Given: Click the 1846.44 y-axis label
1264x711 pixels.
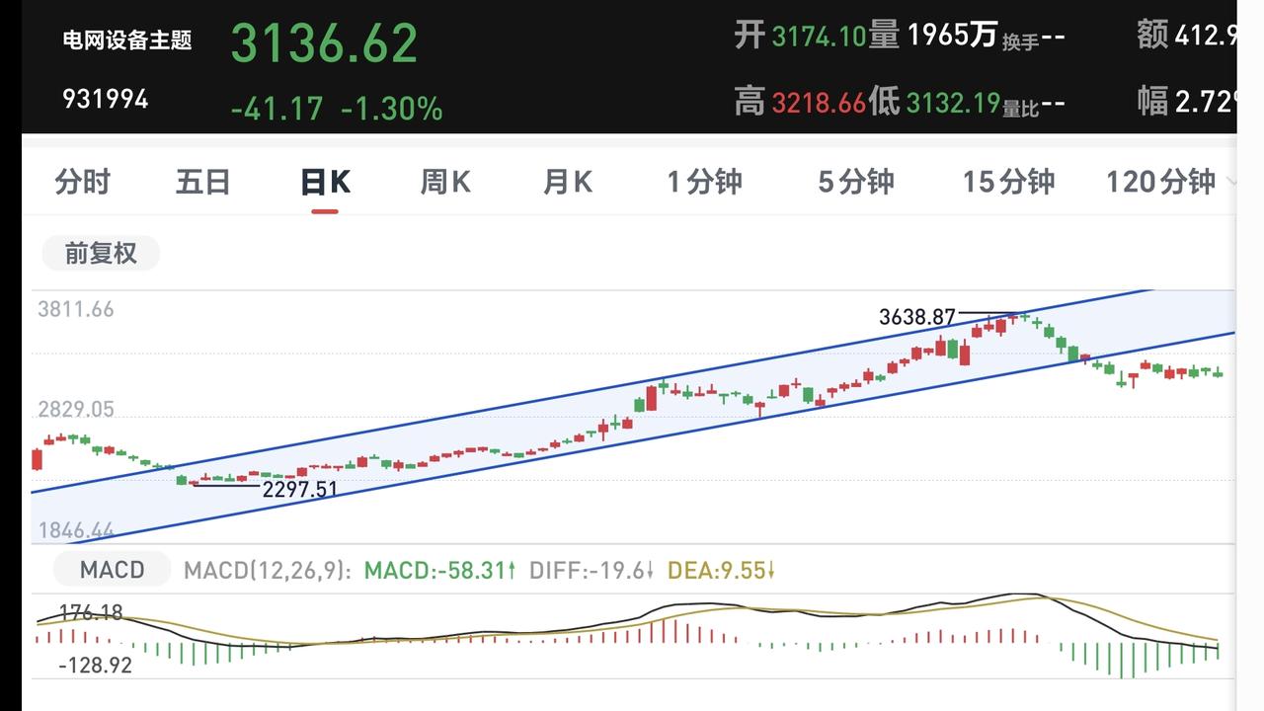Looking at the screenshot, I should click(76, 530).
